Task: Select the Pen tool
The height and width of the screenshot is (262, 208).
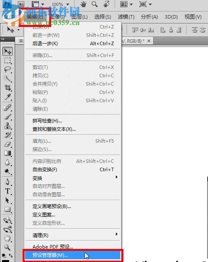Action: pos(8,182)
